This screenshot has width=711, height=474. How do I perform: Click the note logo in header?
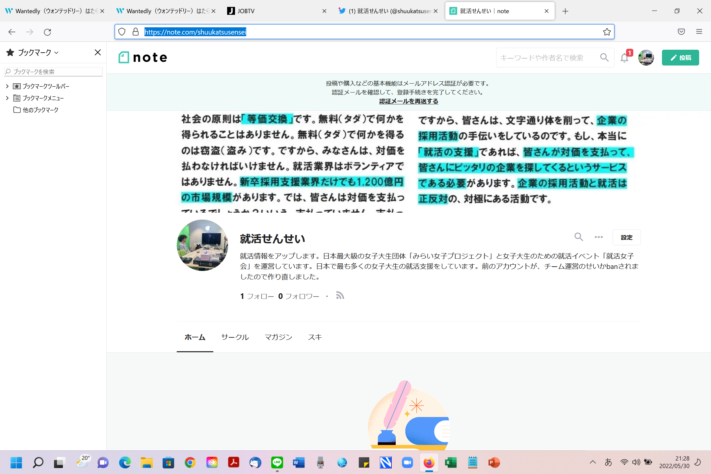(x=143, y=57)
